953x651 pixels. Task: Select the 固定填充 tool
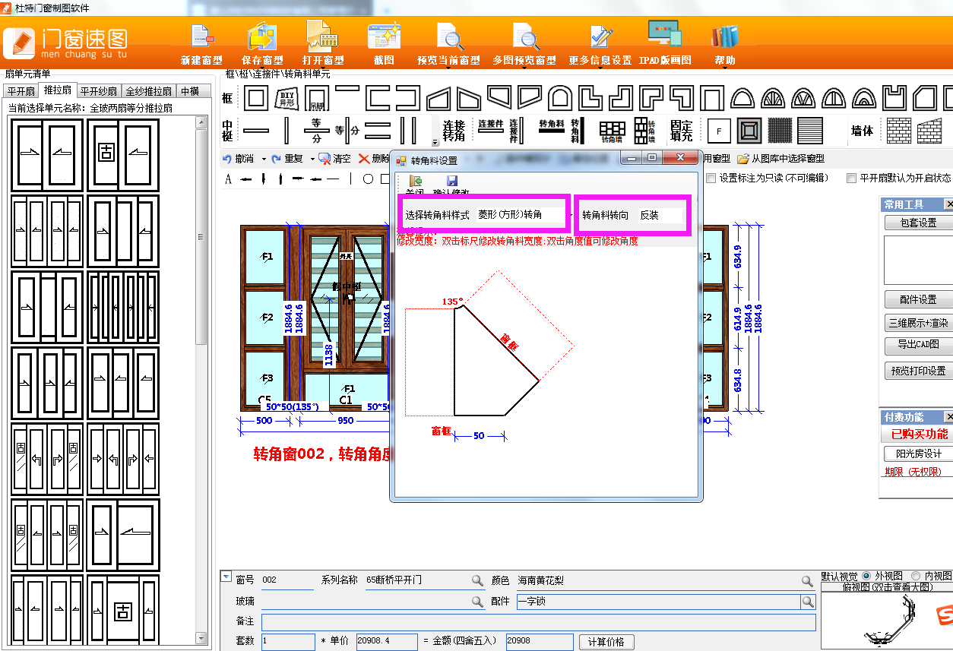coord(682,131)
